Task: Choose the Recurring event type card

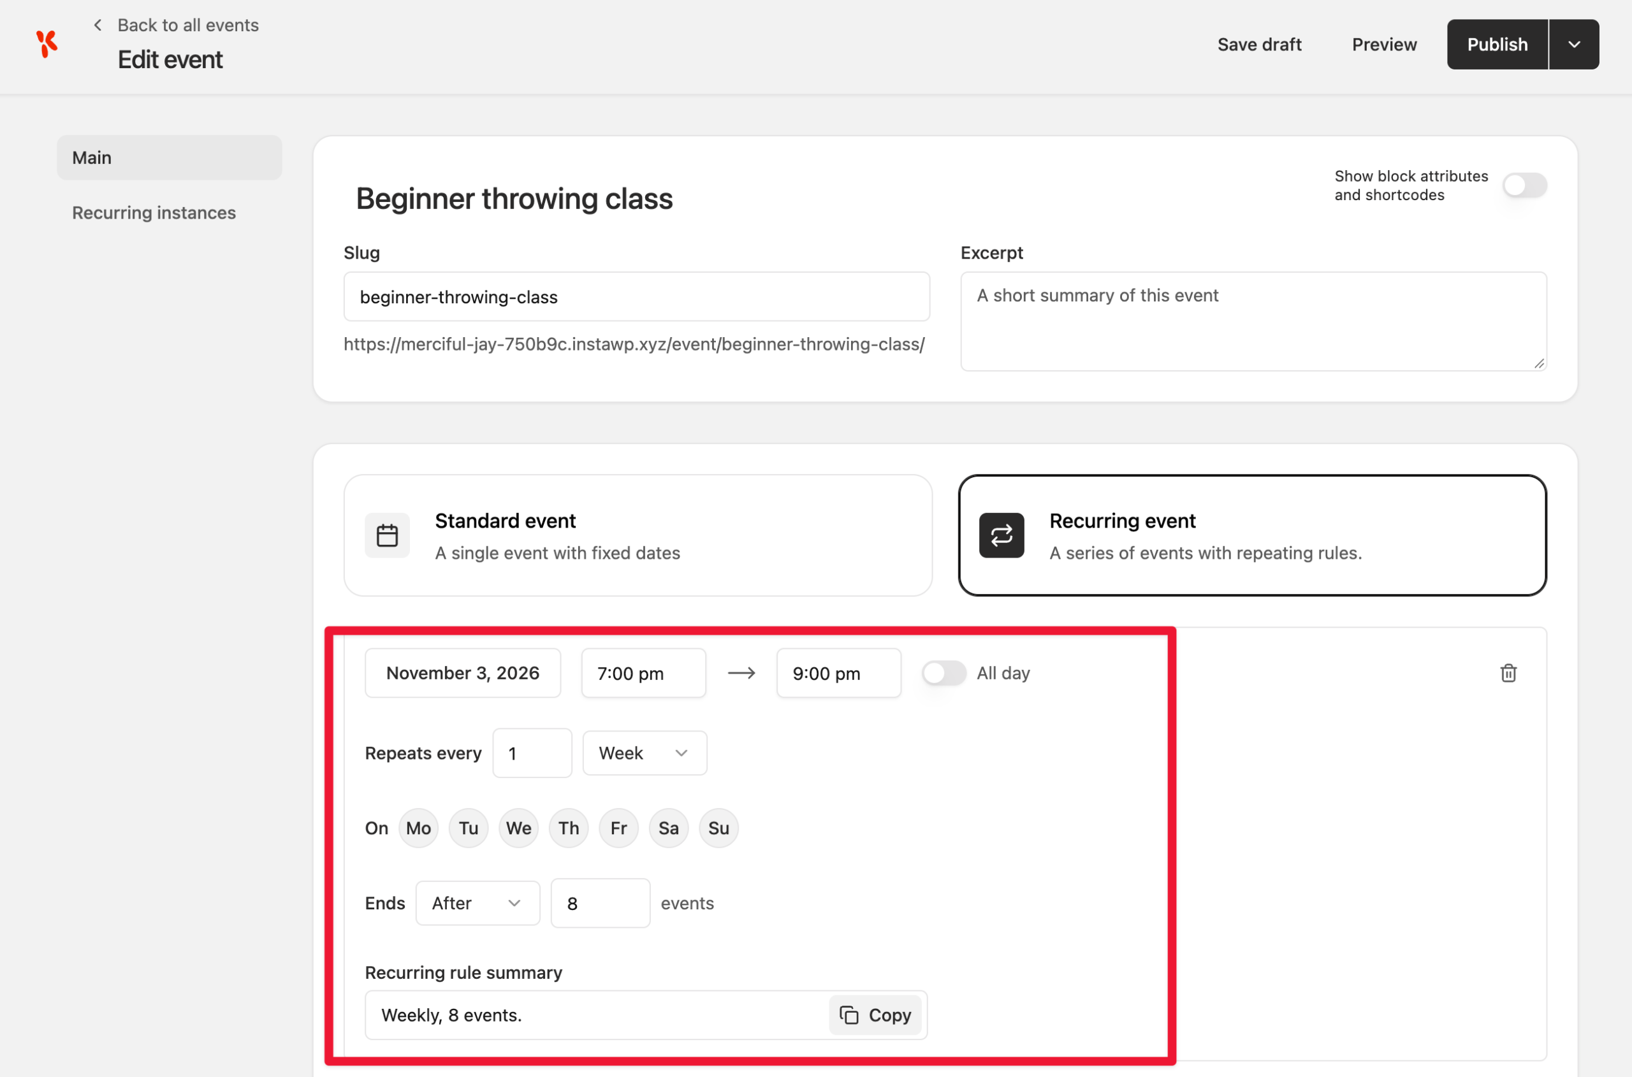Action: point(1253,535)
